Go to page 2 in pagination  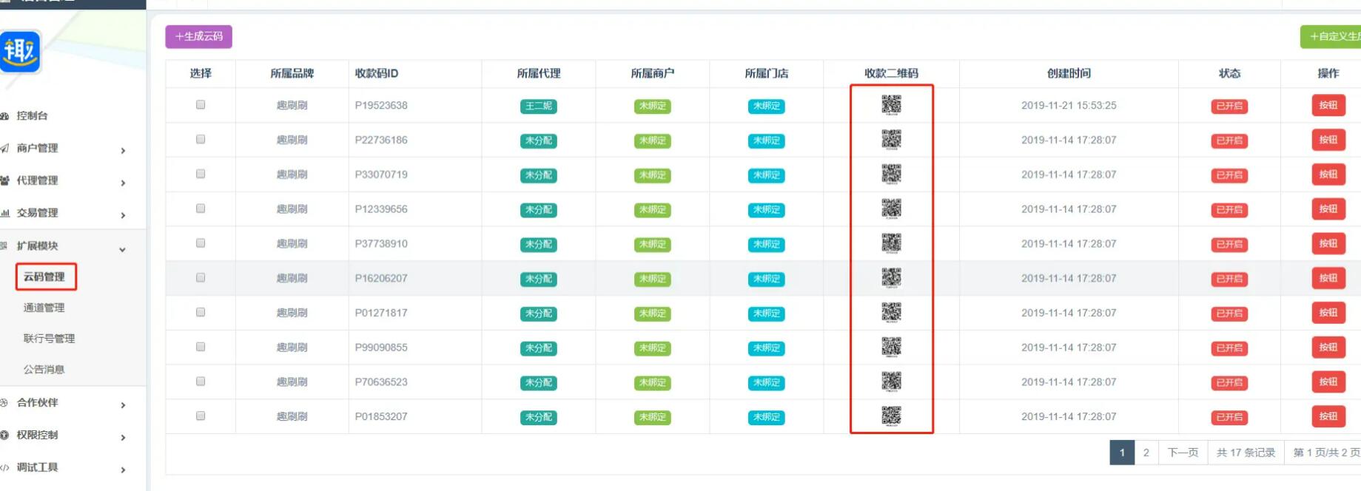1146,453
